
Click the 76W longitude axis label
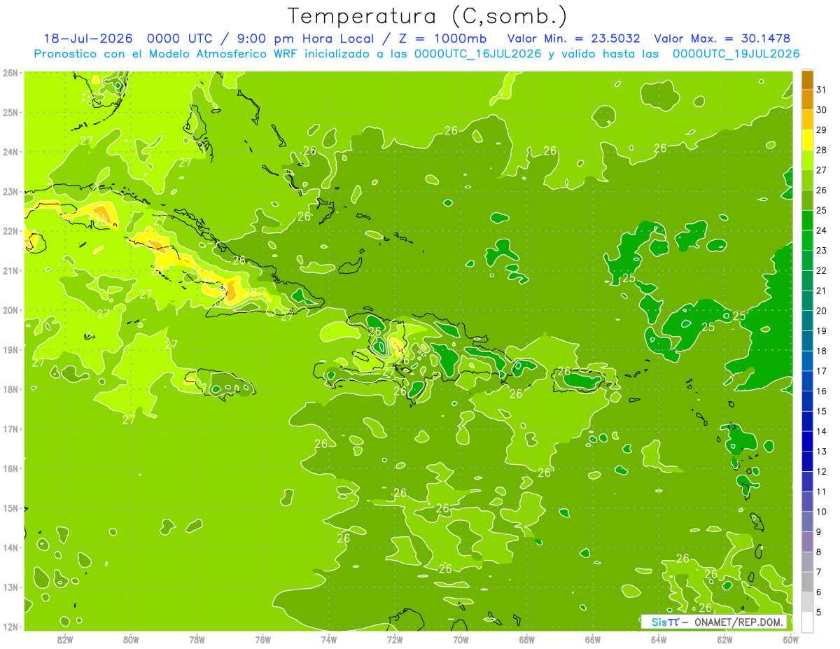click(x=262, y=639)
